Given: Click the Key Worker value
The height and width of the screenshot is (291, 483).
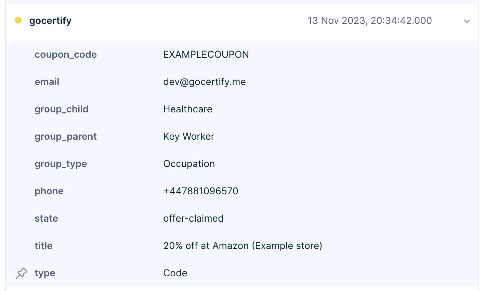Looking at the screenshot, I should 189,137.
